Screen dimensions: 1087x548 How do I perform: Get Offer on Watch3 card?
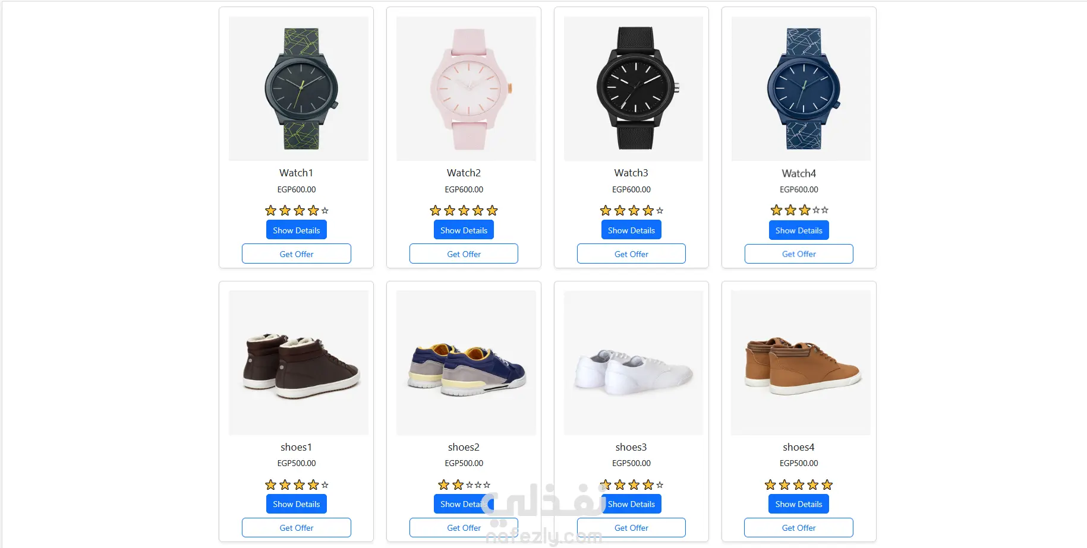[631, 254]
